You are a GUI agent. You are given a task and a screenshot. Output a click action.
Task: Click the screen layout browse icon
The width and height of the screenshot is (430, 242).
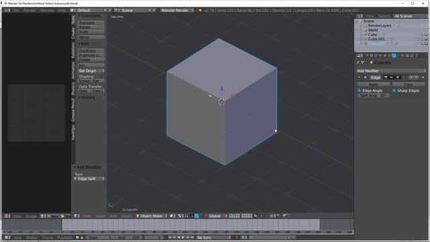point(73,10)
